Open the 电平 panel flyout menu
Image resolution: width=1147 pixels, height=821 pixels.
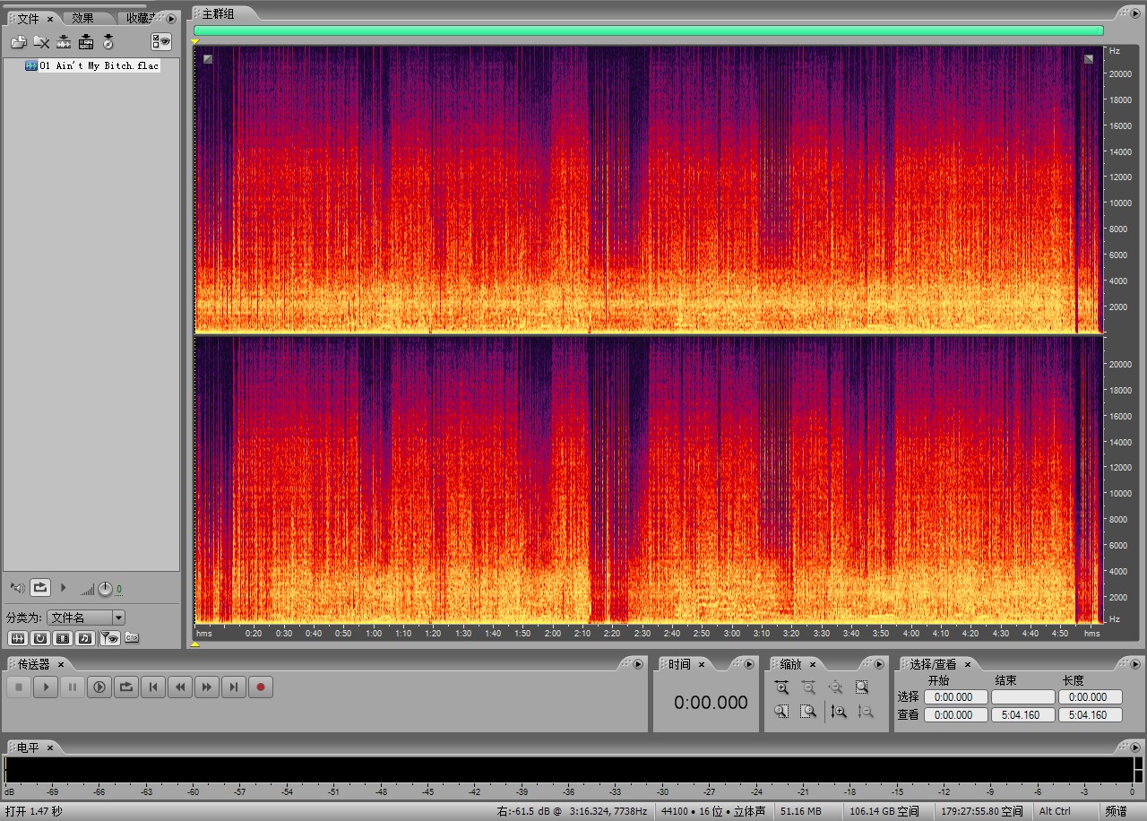coord(1134,747)
